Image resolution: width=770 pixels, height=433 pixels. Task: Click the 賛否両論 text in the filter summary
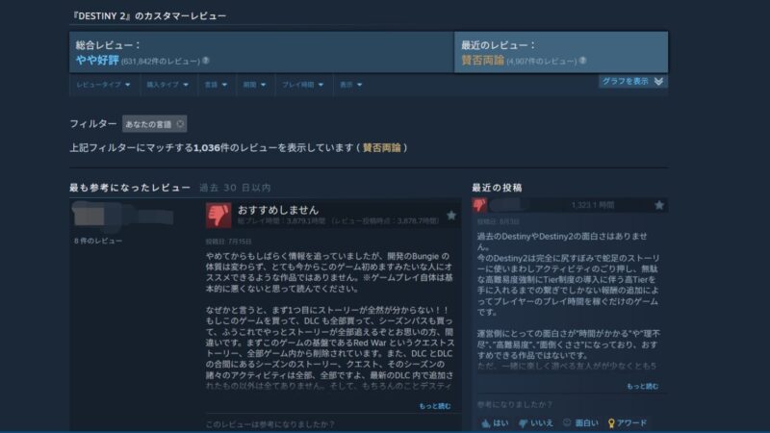click(x=381, y=147)
